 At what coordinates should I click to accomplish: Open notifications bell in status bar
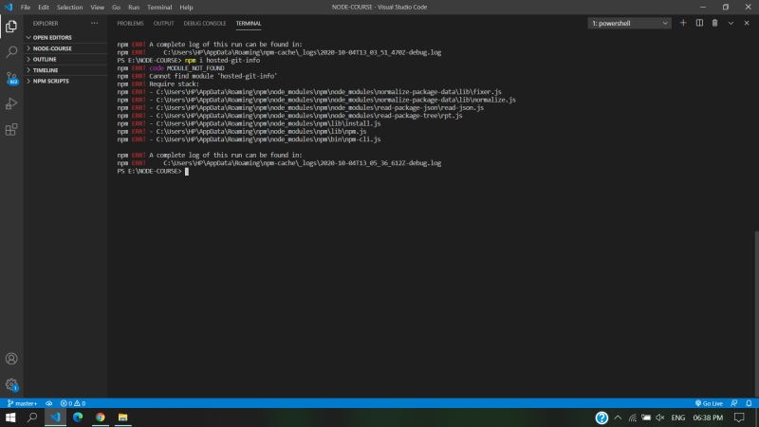point(749,403)
